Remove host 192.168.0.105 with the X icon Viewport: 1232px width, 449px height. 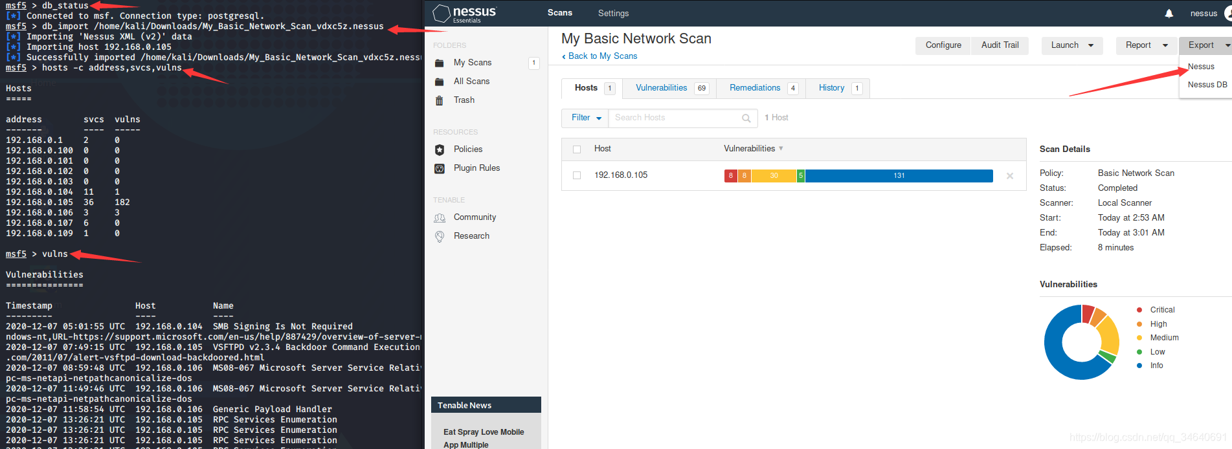click(1010, 176)
